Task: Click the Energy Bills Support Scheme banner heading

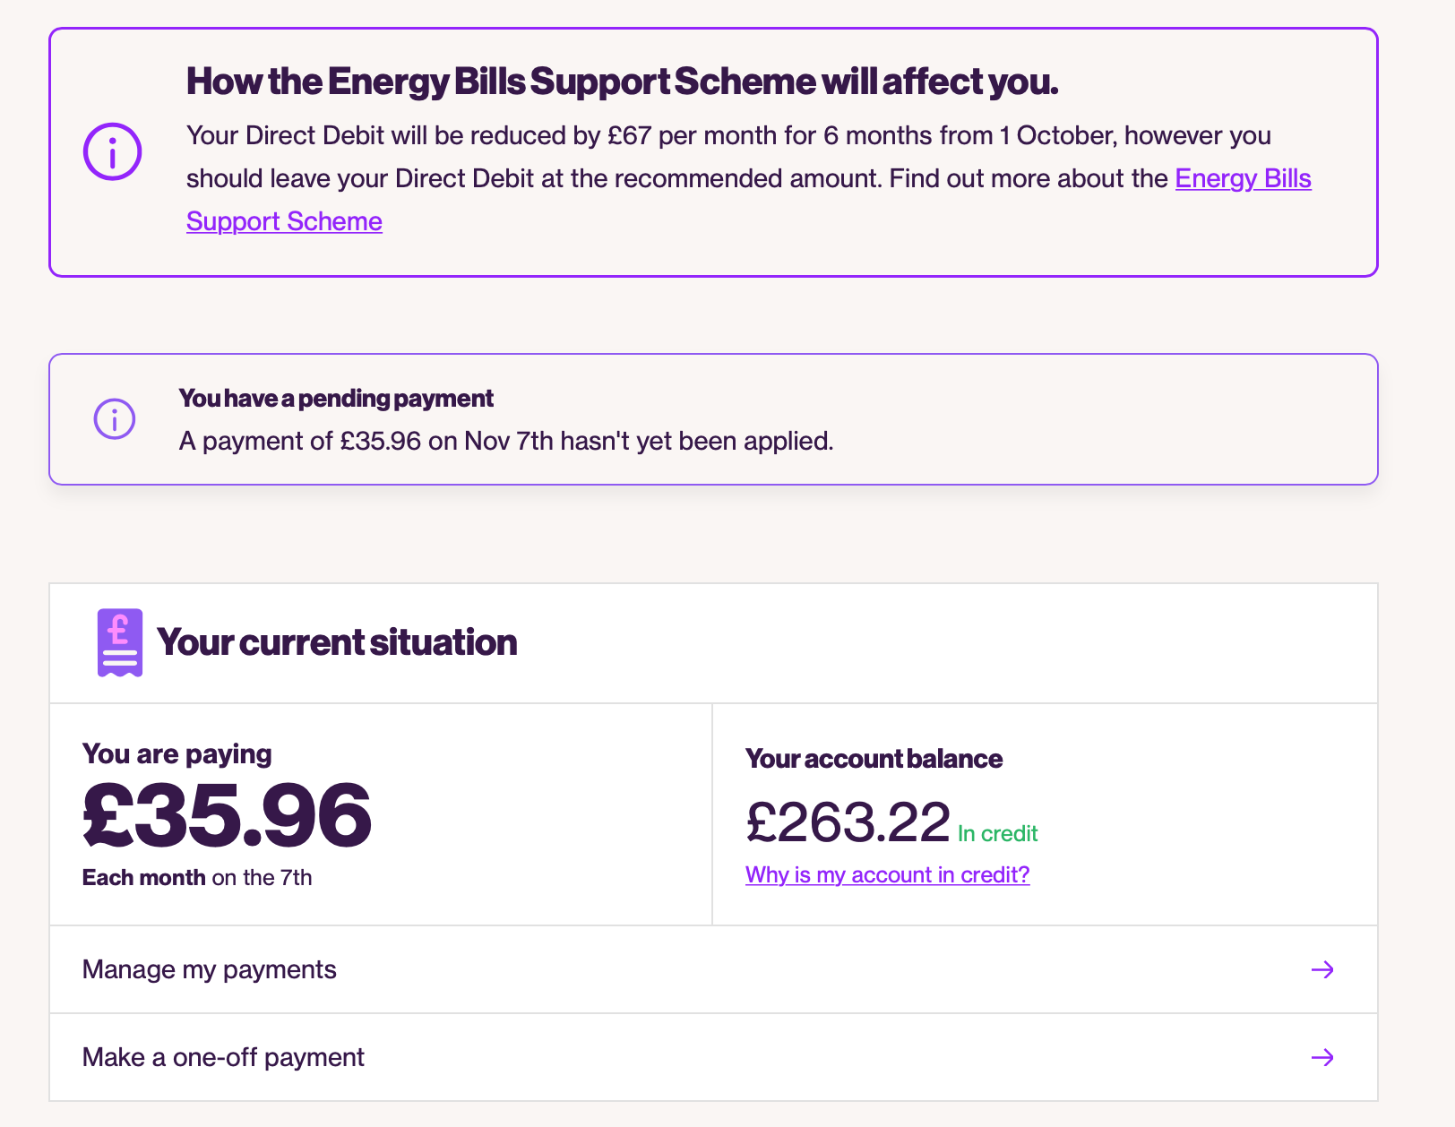Action: coord(623,82)
